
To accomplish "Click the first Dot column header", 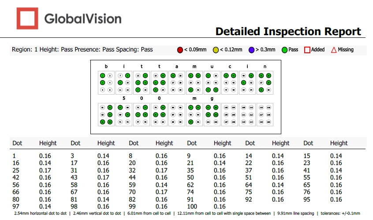I will (x=17, y=143).
